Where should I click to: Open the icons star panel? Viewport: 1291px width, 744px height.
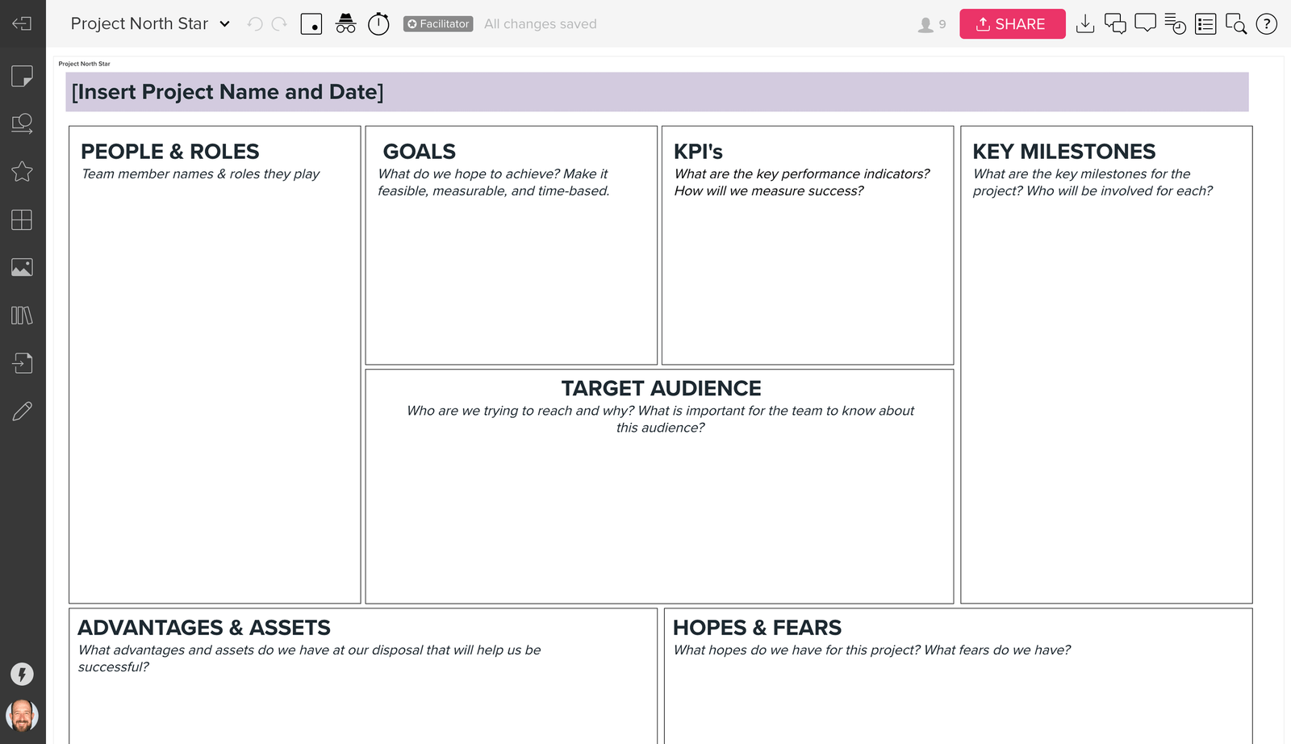pyautogui.click(x=22, y=171)
